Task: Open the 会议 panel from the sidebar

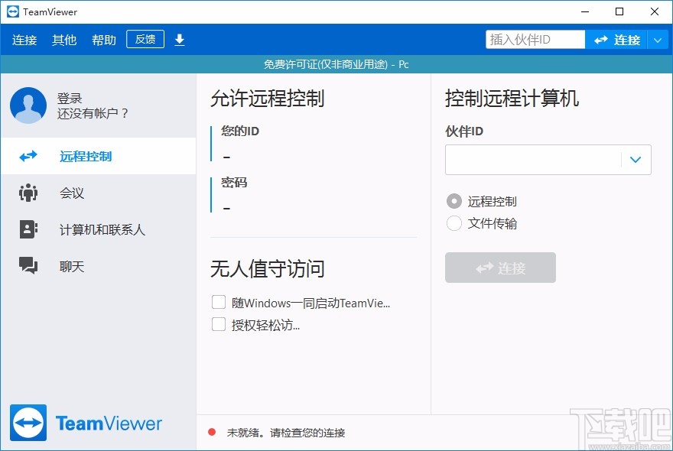Action: (28, 193)
